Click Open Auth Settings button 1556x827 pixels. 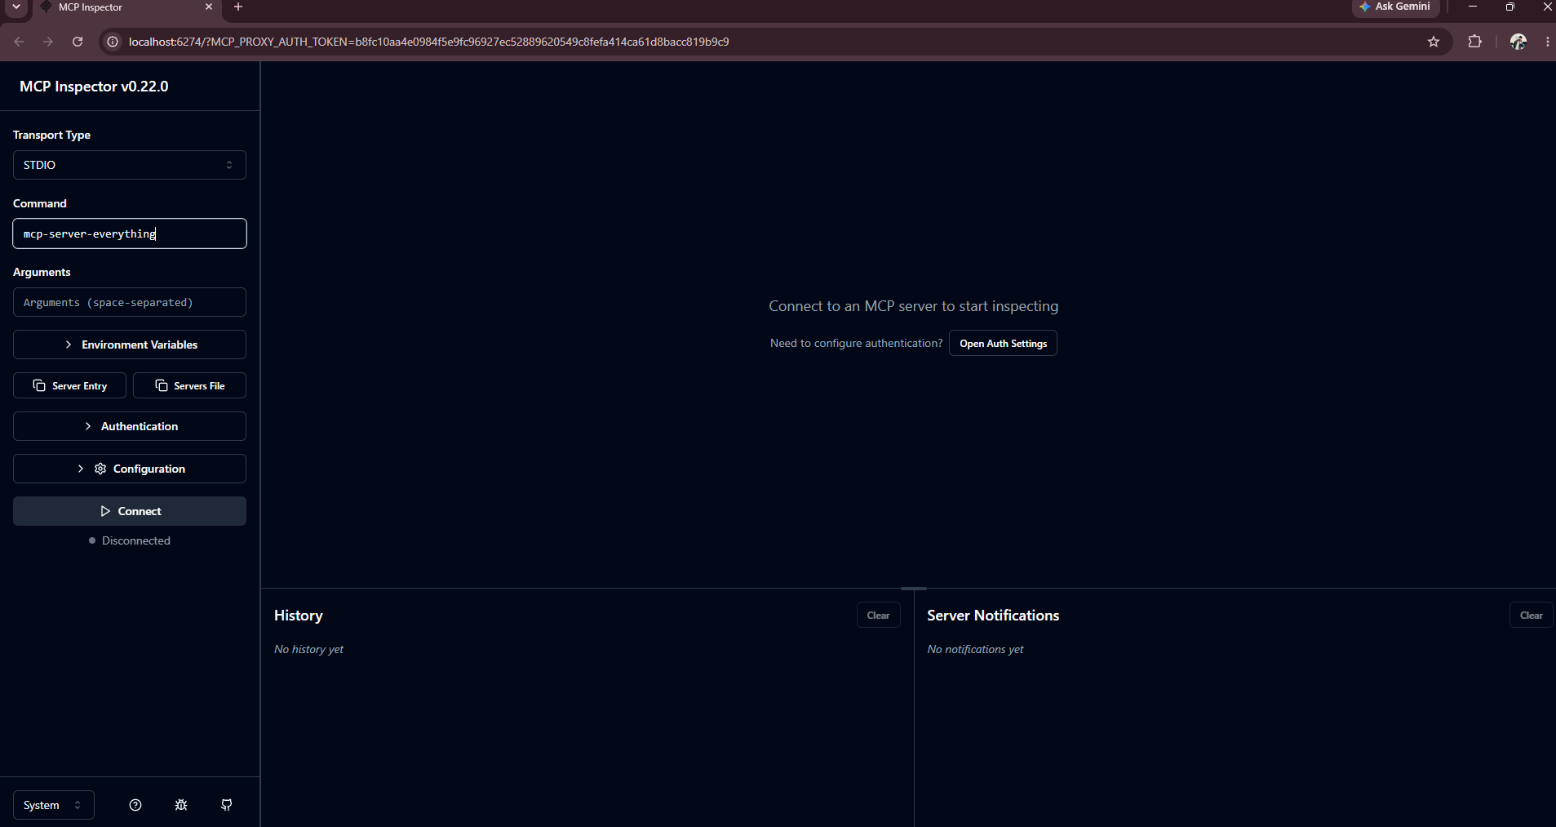pyautogui.click(x=1003, y=344)
